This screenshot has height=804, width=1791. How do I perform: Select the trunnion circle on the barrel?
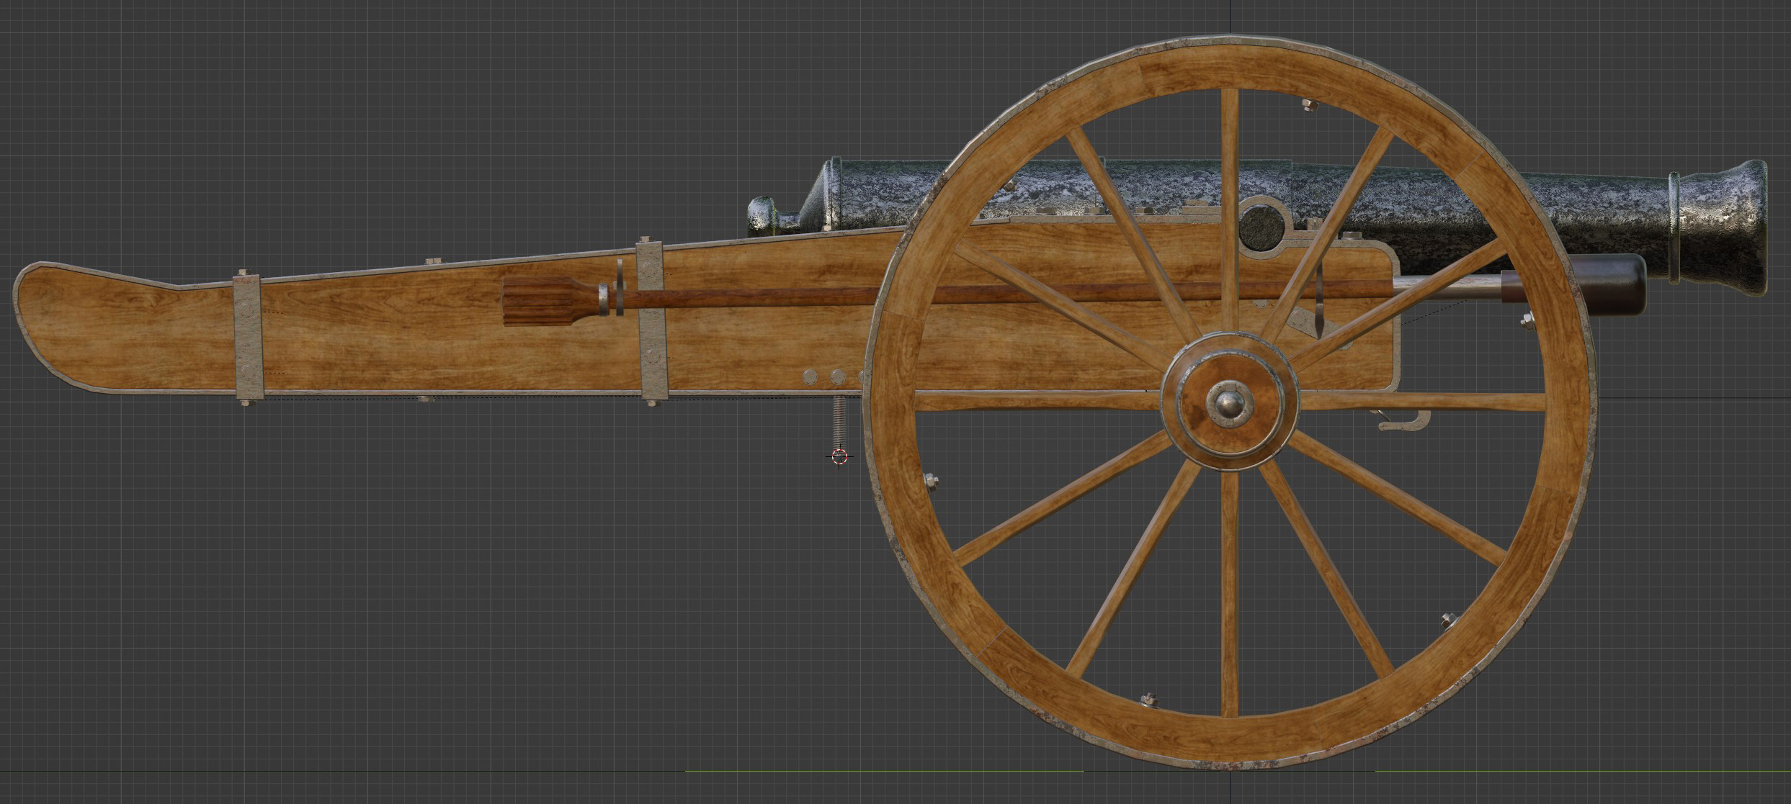(1261, 227)
